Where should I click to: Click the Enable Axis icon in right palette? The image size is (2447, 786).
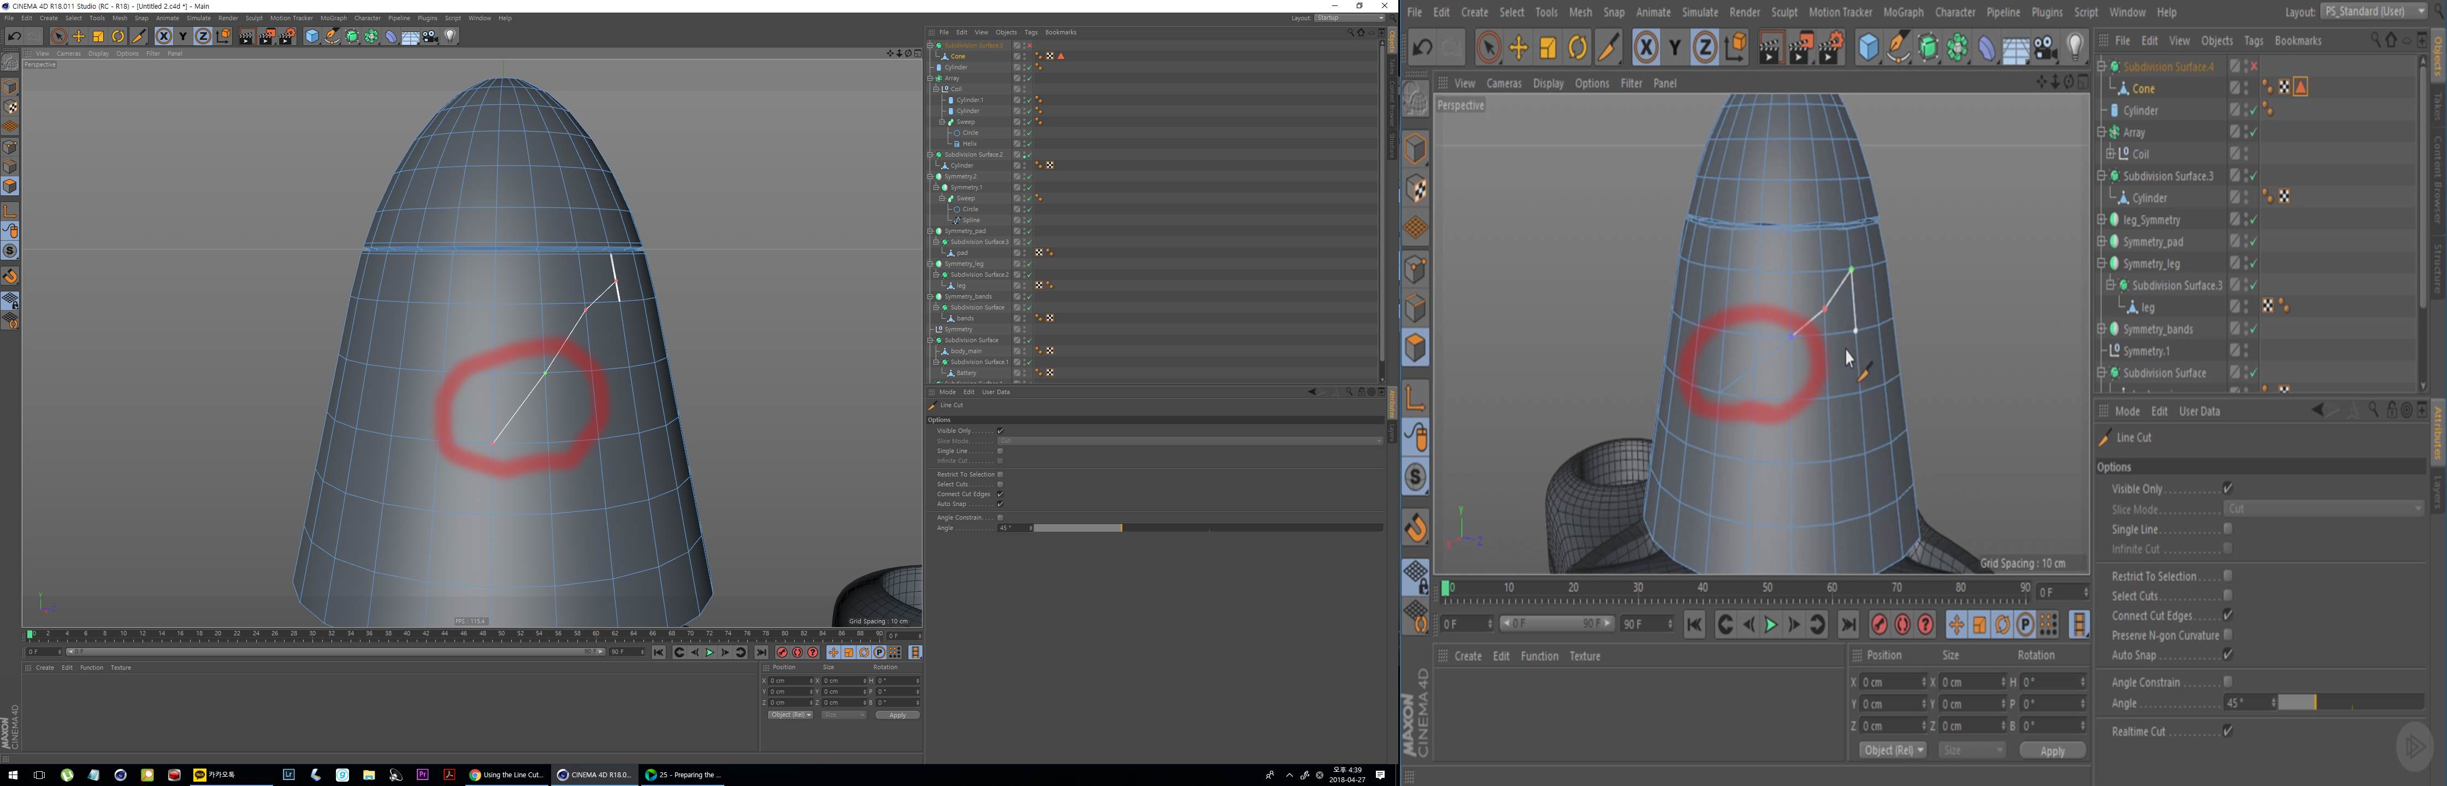pyautogui.click(x=1415, y=398)
